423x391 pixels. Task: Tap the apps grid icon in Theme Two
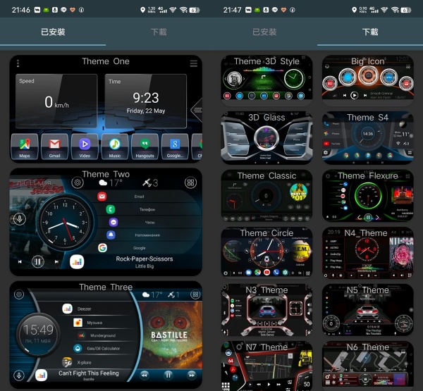pos(190,182)
